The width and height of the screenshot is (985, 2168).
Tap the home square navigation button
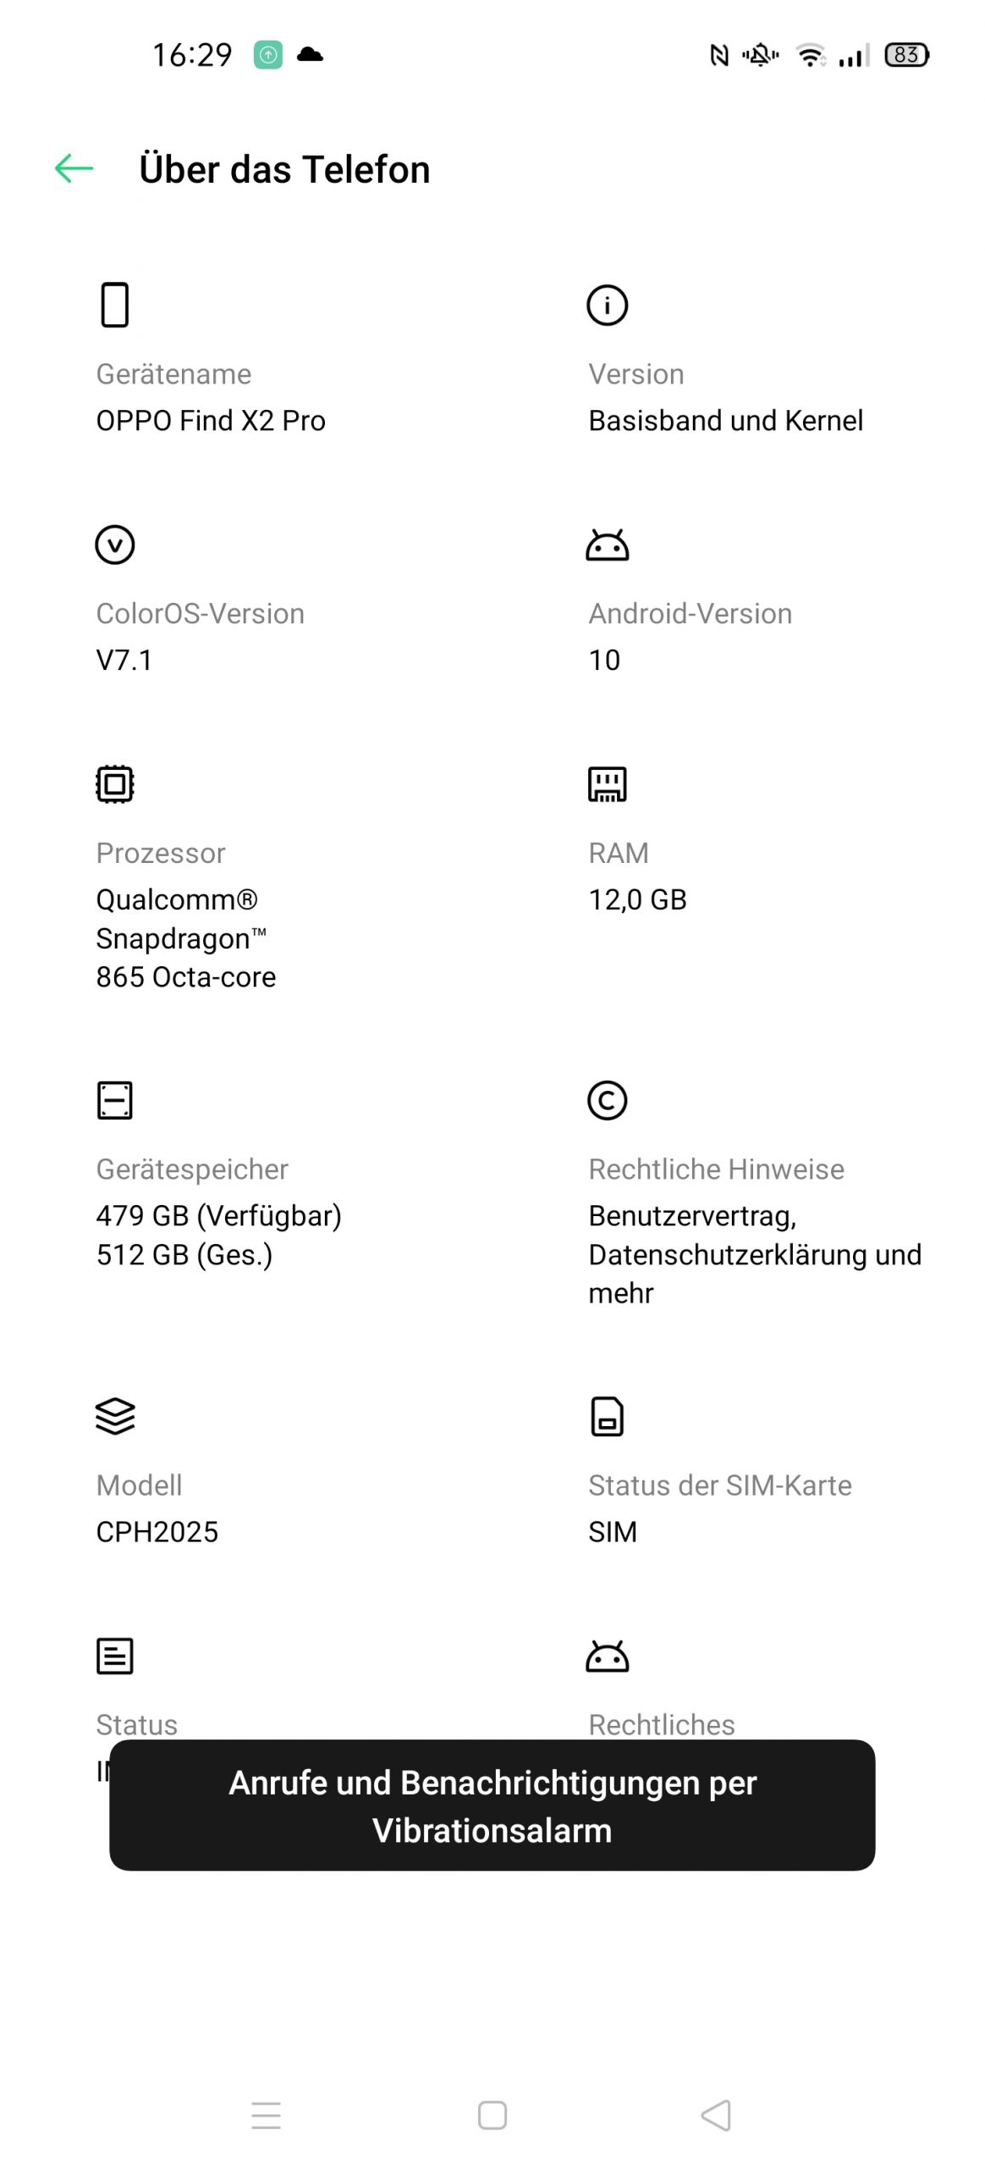point(492,2115)
